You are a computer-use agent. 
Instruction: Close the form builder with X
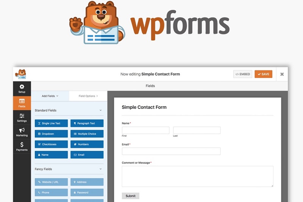[282, 74]
